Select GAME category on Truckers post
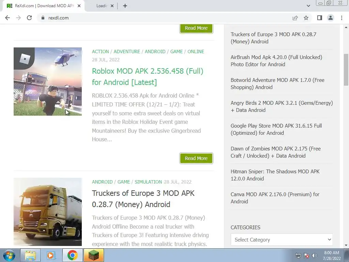This screenshot has height=262, width=349. click(123, 182)
